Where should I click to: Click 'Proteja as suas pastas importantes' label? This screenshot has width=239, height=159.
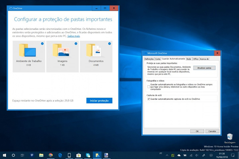pyautogui.click(x=162, y=63)
